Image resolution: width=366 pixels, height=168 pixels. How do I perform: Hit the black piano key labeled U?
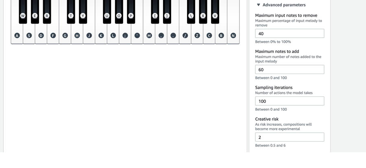coord(107,15)
